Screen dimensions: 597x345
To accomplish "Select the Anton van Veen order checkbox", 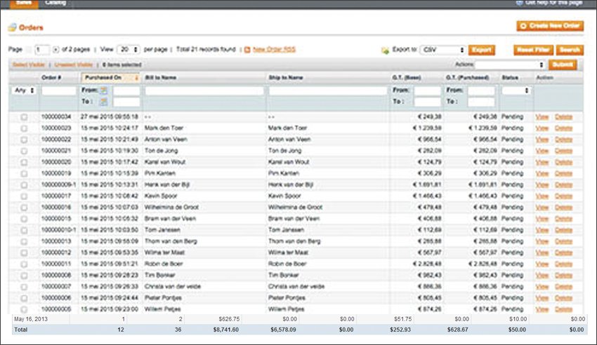I will [24, 140].
